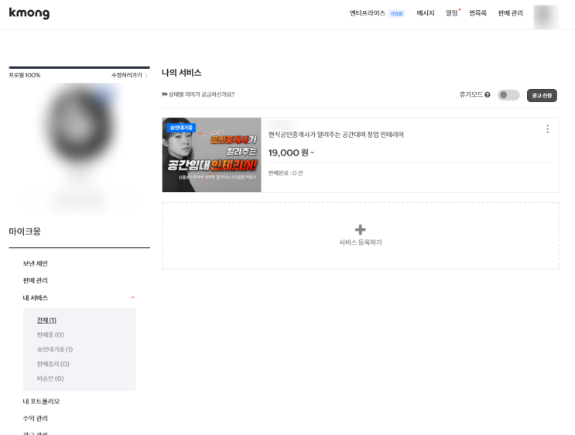The image size is (575, 435).
Task: Filter services by 판매중지 (0)
Action: pos(53,364)
